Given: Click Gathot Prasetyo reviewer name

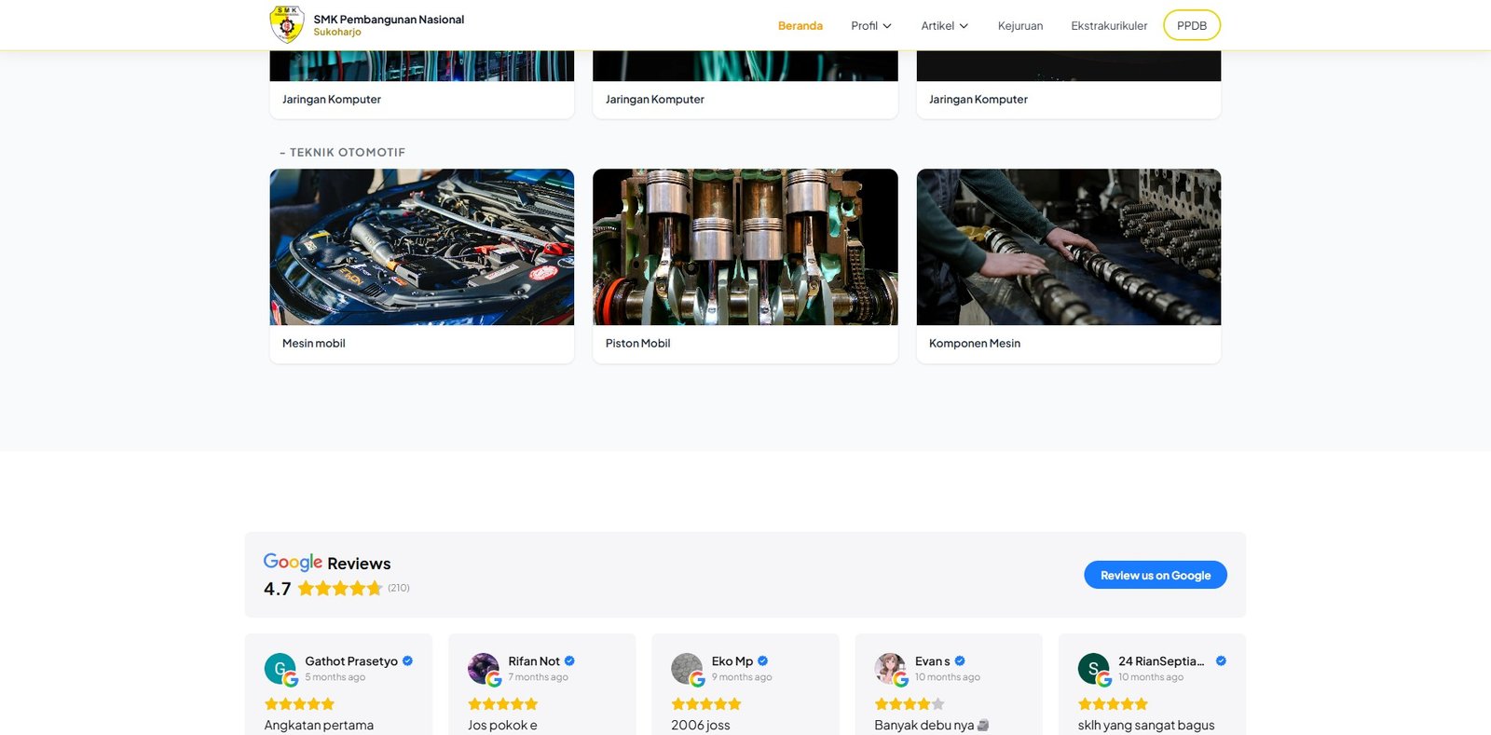Looking at the screenshot, I should pos(351,661).
